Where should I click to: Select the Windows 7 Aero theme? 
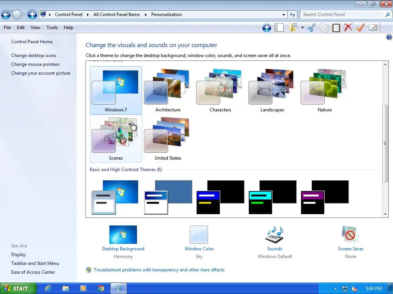coord(116,90)
